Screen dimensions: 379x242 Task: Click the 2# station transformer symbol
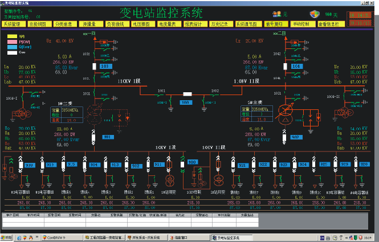point(218,181)
